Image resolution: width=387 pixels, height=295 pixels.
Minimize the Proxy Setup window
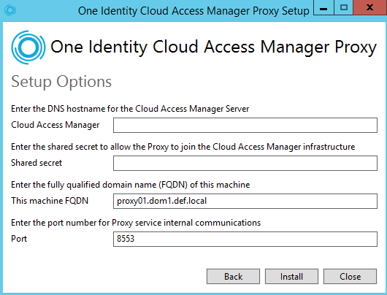(323, 7)
